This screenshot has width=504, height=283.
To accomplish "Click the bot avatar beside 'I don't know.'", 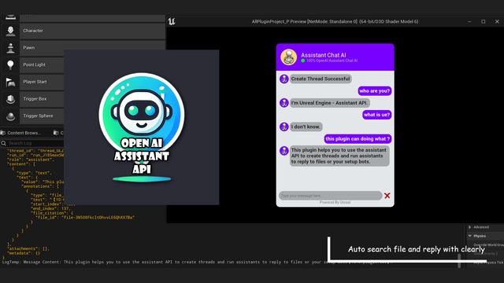I will point(283,127).
